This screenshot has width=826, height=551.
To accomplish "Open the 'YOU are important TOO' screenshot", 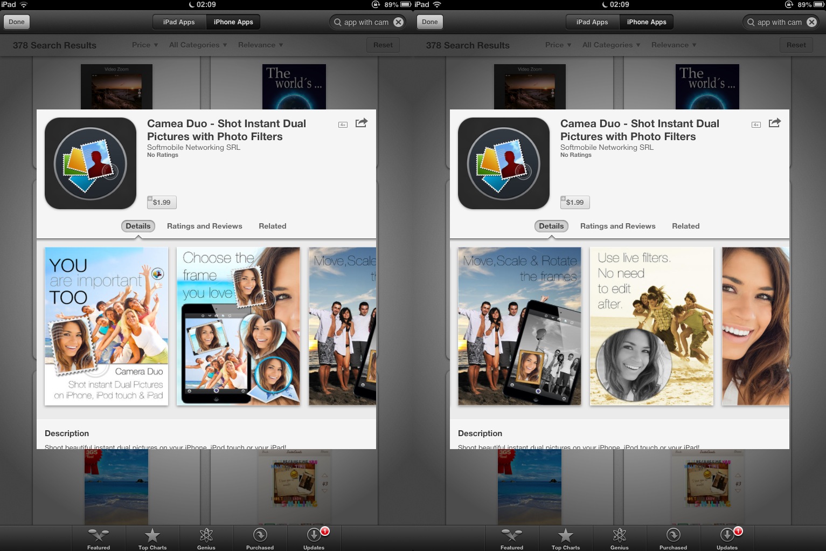I will point(107,326).
